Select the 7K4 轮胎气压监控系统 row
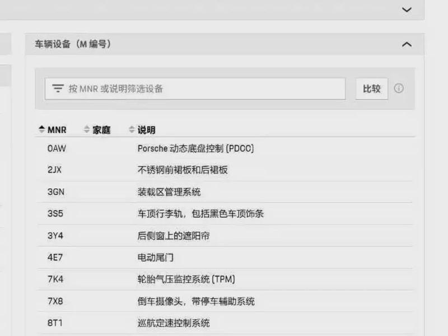Viewport: 448px width, 336px height. (224, 279)
